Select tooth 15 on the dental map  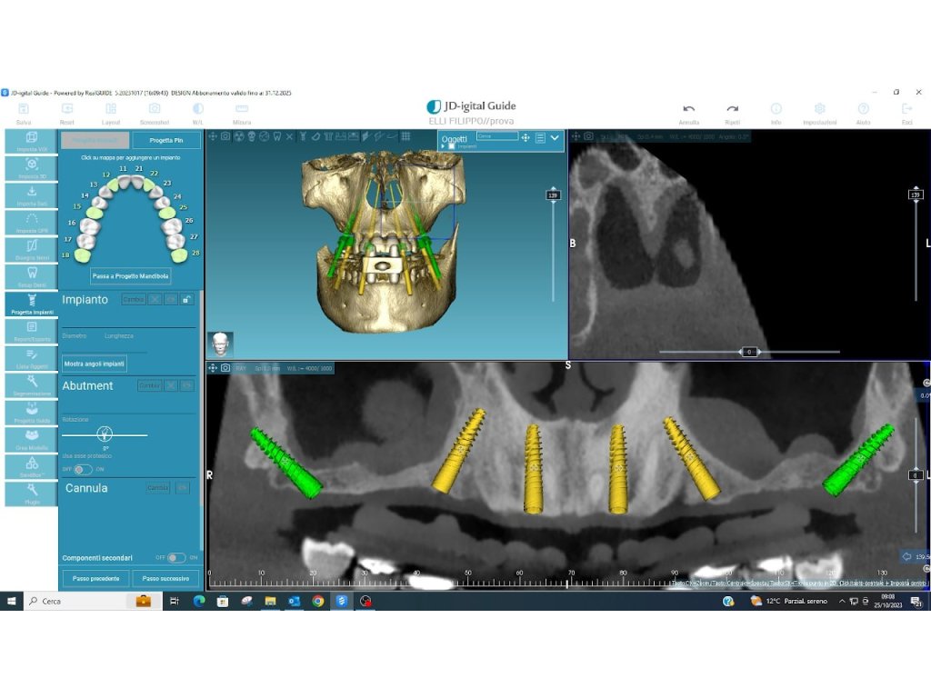point(95,213)
